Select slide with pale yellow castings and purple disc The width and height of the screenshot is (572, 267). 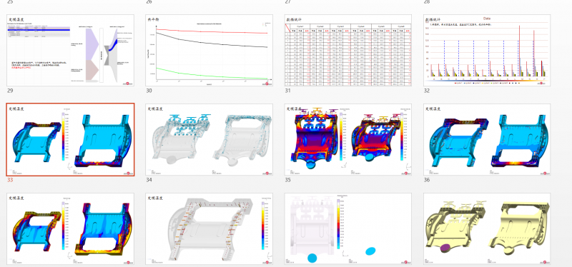(x=487, y=228)
